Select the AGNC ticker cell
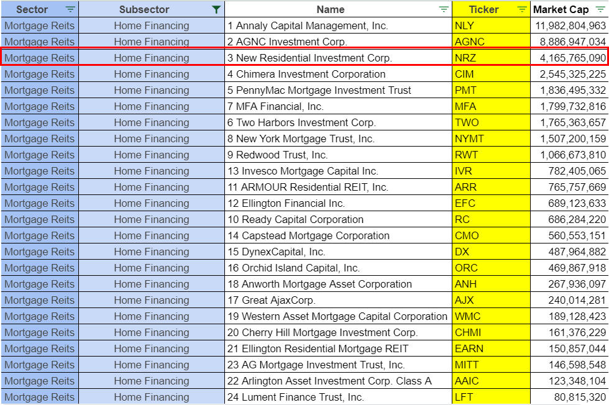 click(492, 42)
